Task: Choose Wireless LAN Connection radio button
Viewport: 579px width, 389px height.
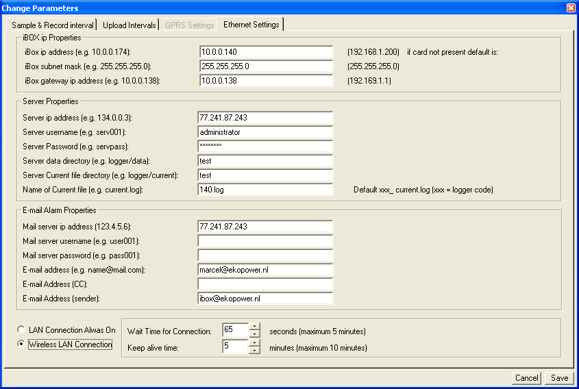Action: pyautogui.click(x=22, y=344)
